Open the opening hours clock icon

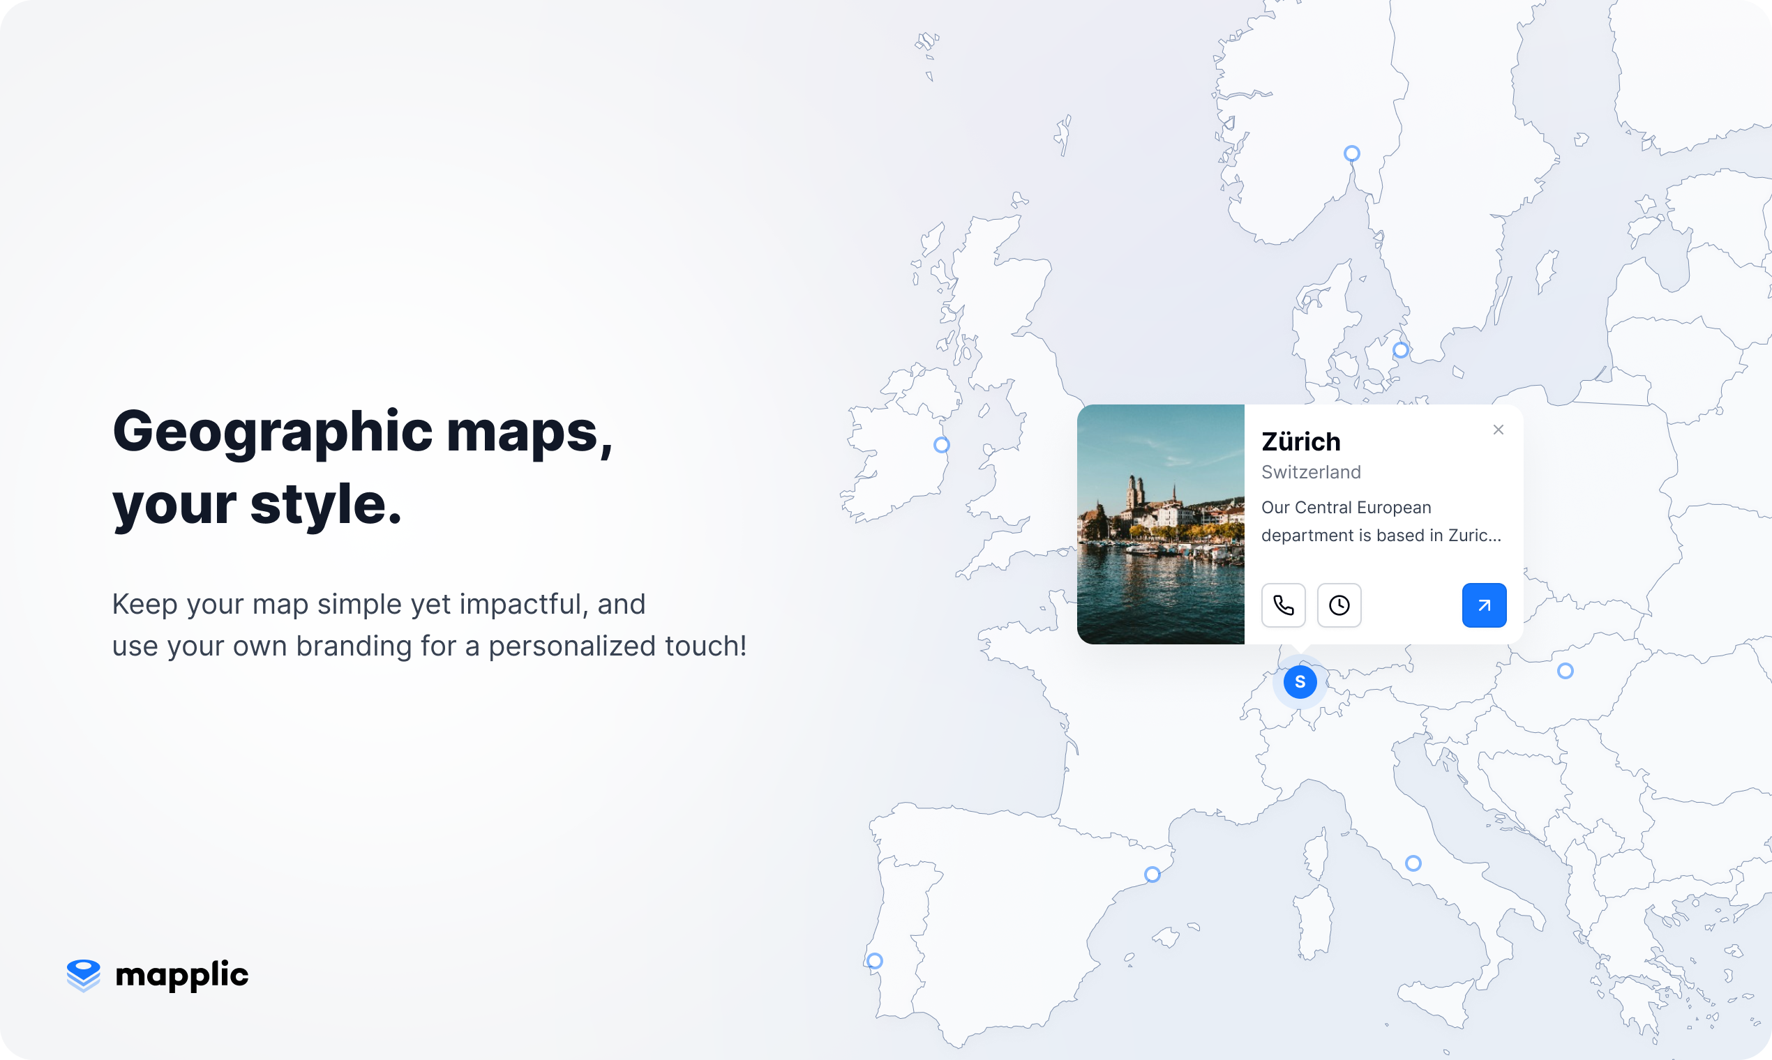tap(1339, 605)
